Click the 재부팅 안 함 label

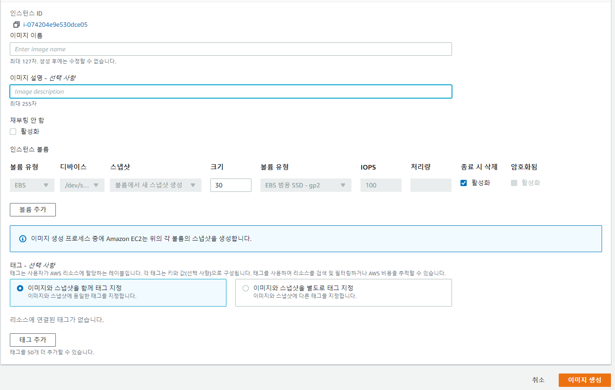tap(27, 120)
